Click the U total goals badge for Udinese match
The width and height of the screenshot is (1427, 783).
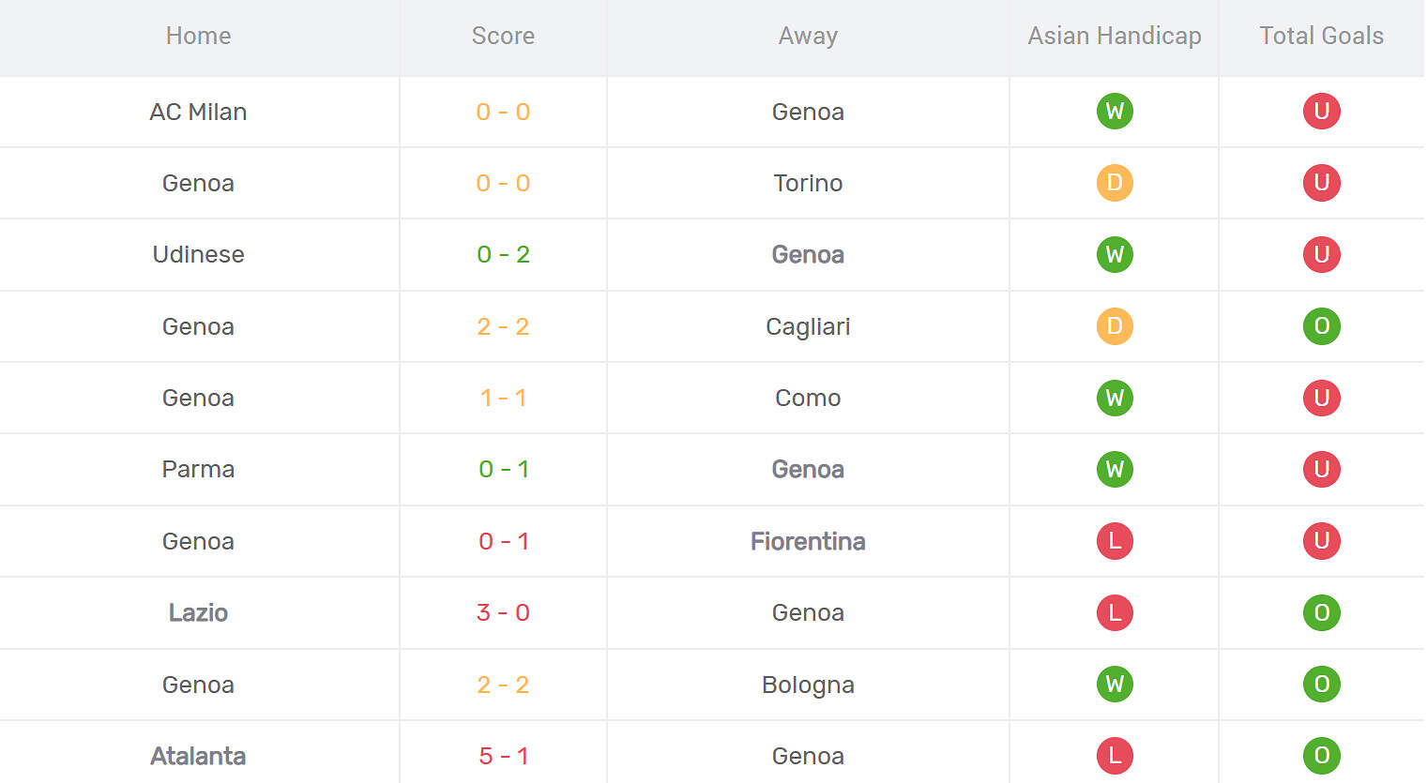pyautogui.click(x=1321, y=254)
